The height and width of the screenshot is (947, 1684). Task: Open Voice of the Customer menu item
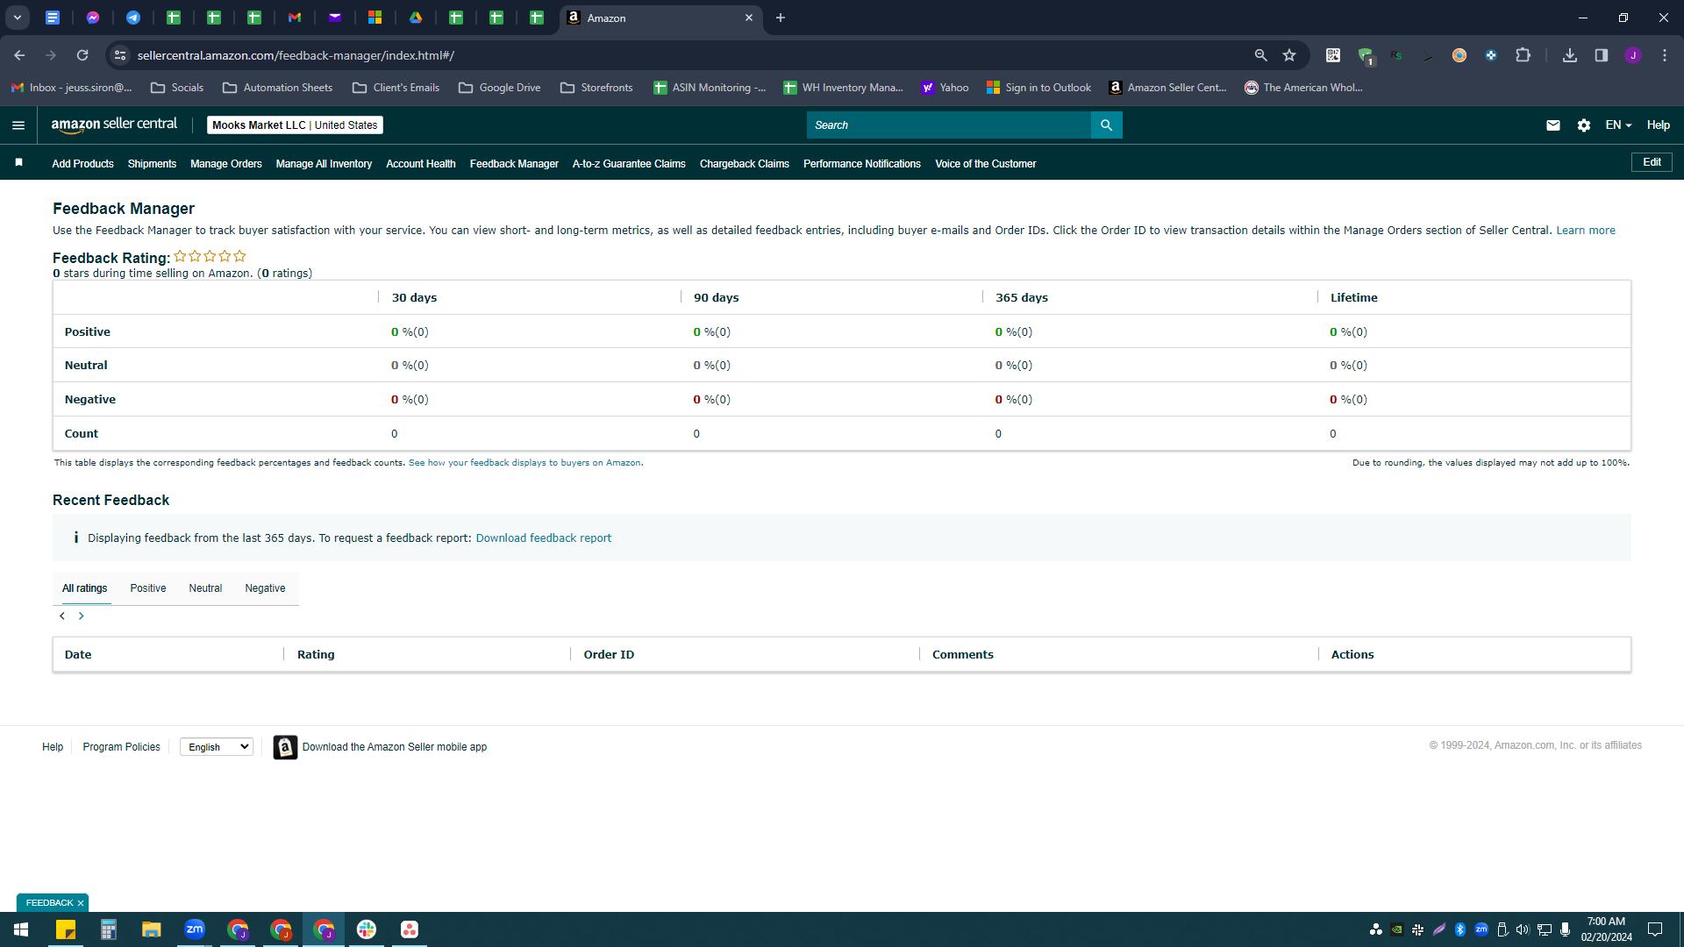point(986,164)
